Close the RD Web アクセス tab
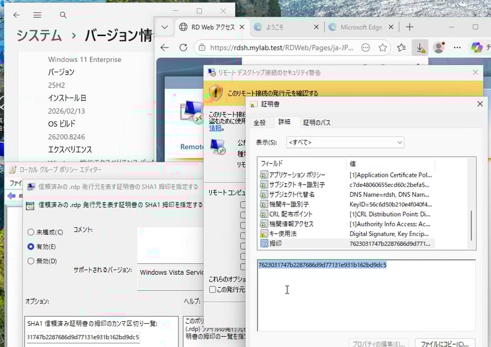The width and height of the screenshot is (491, 347). [x=242, y=27]
